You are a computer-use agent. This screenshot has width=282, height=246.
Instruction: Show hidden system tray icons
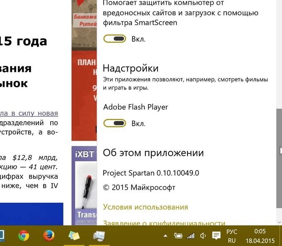pos(165,236)
